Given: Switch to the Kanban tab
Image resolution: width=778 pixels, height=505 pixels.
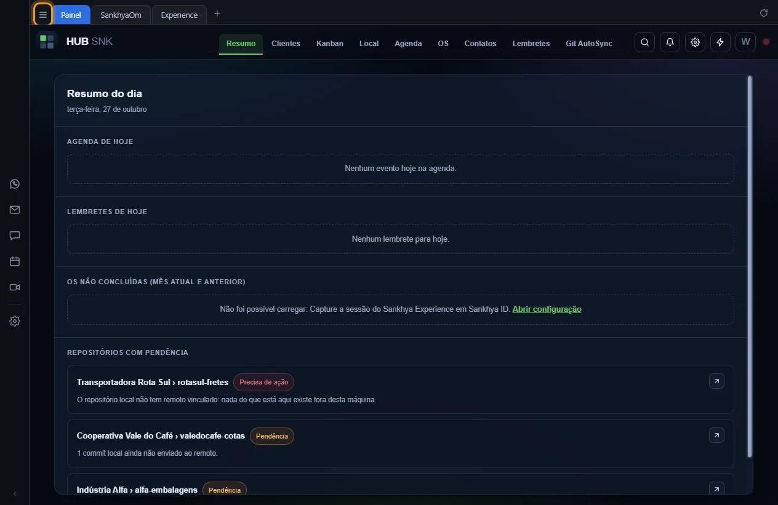Looking at the screenshot, I should [x=330, y=44].
